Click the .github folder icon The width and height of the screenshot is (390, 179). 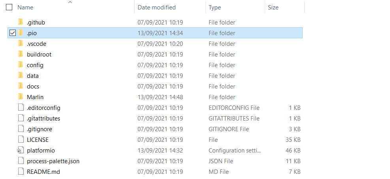(x=21, y=23)
